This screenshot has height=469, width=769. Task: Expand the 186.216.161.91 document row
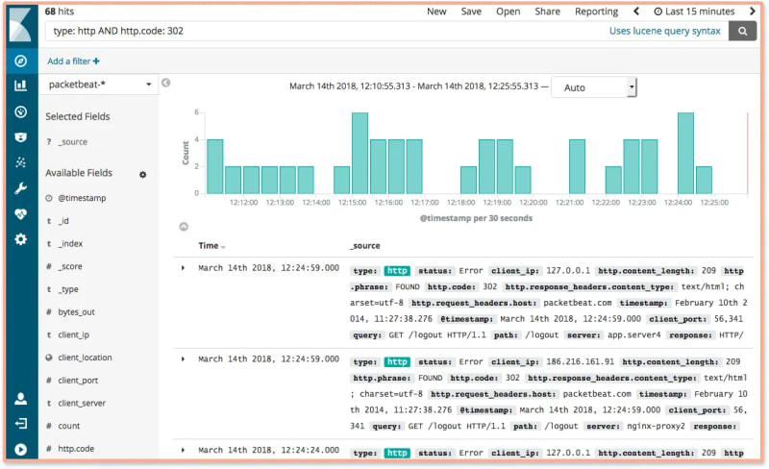coord(183,359)
